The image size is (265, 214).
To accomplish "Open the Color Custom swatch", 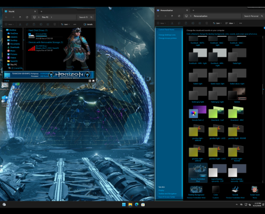I will click(x=216, y=190).
